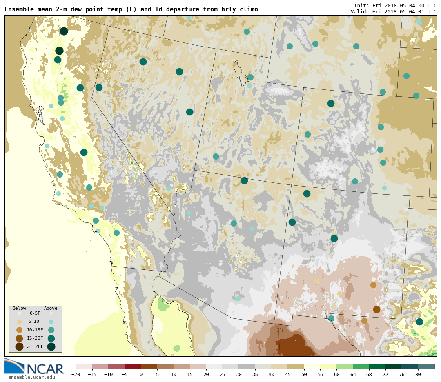Click the color bar segment between 72 and 76

coord(394,366)
